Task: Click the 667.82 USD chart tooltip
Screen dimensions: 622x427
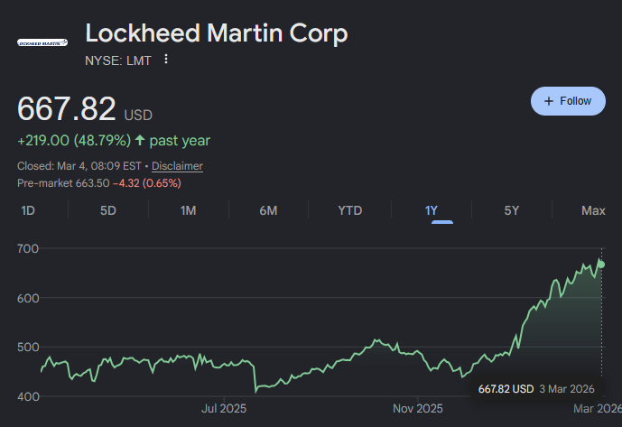Action: pyautogui.click(x=536, y=389)
